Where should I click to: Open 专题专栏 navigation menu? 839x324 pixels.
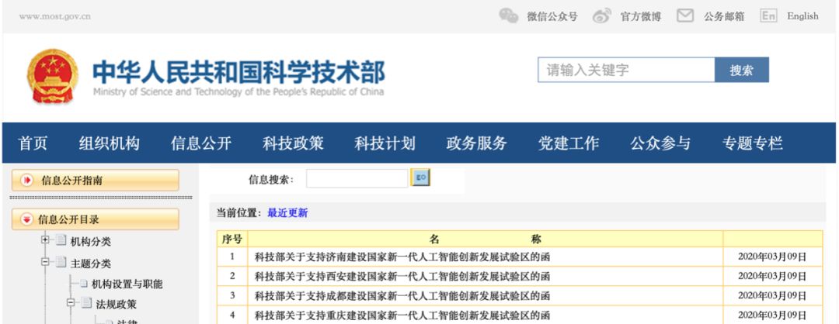[752, 143]
